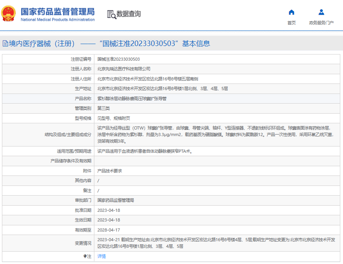Select 生效日期 value 2023-04-18
343x264 pixels.
(109, 220)
